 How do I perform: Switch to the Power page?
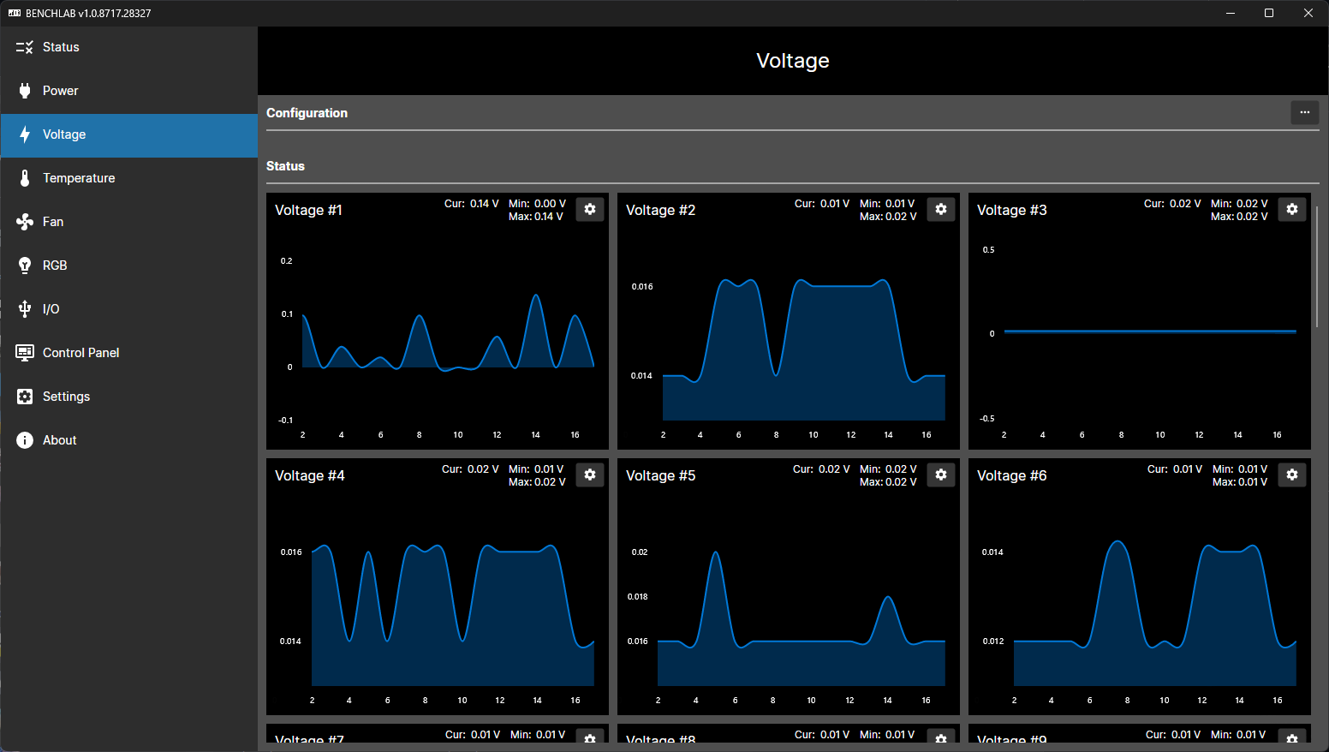click(60, 91)
